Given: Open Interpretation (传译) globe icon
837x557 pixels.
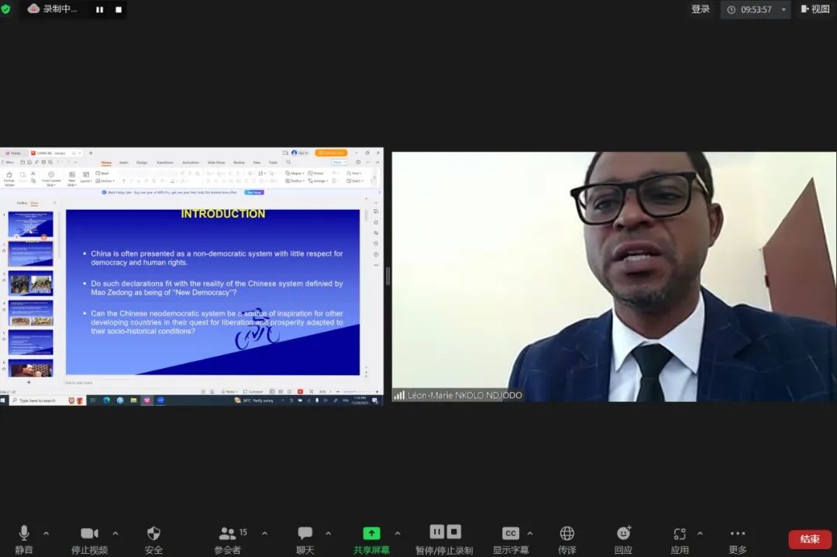Looking at the screenshot, I should 567,533.
